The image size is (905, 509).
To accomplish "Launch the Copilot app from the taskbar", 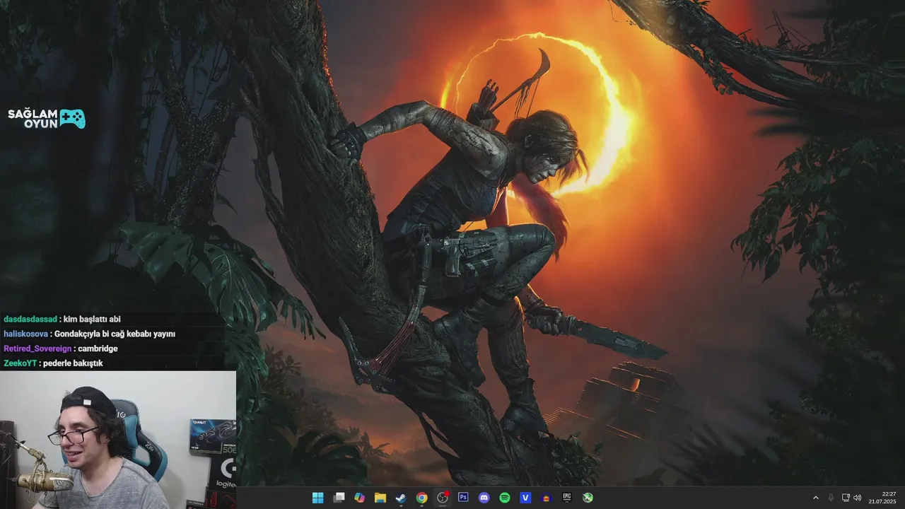I will pyautogui.click(x=359, y=498).
